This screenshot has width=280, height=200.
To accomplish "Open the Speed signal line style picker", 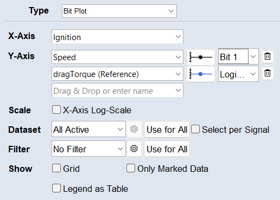I will click(201, 57).
